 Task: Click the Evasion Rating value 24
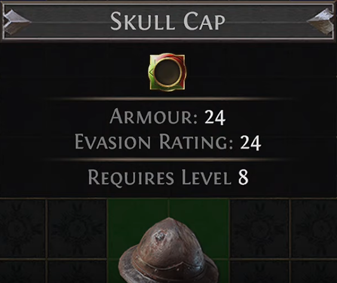[x=250, y=143]
